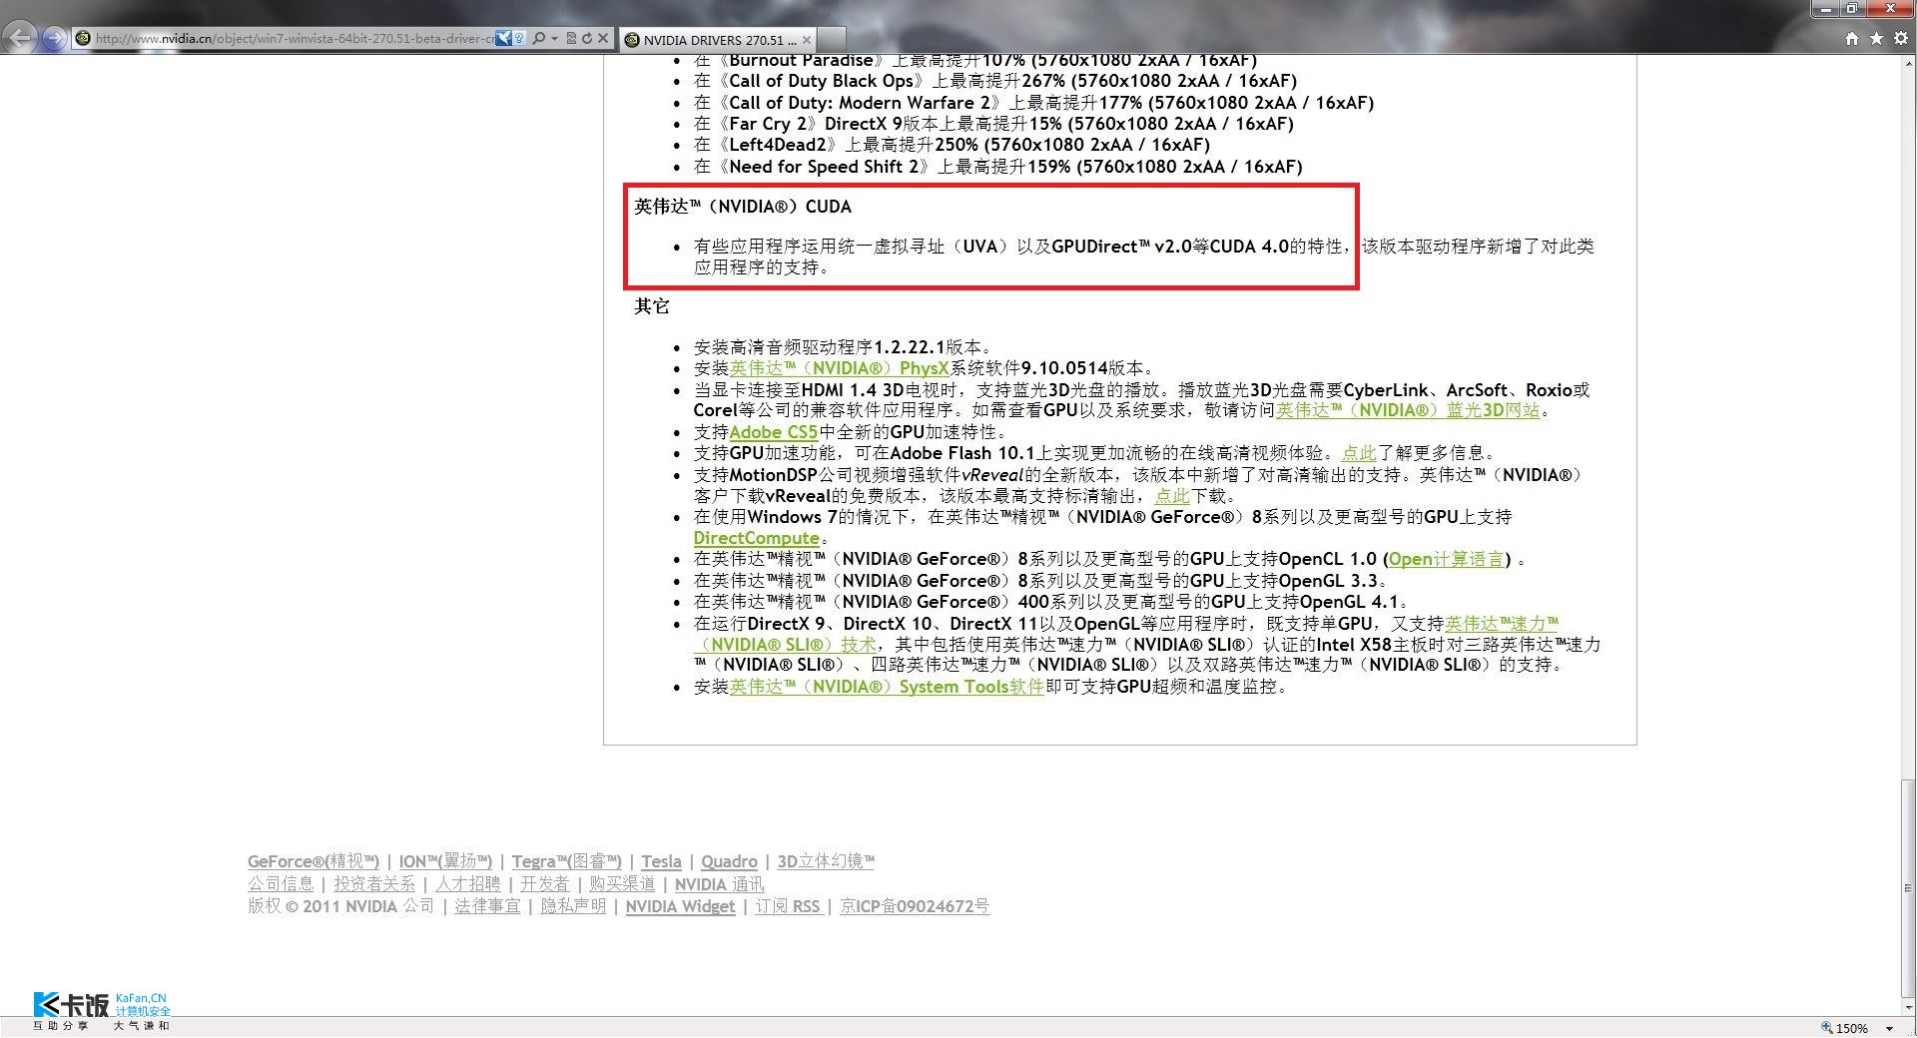1917x1038 pixels.
Task: Open the 订阅 RSS footer link
Action: click(x=787, y=906)
